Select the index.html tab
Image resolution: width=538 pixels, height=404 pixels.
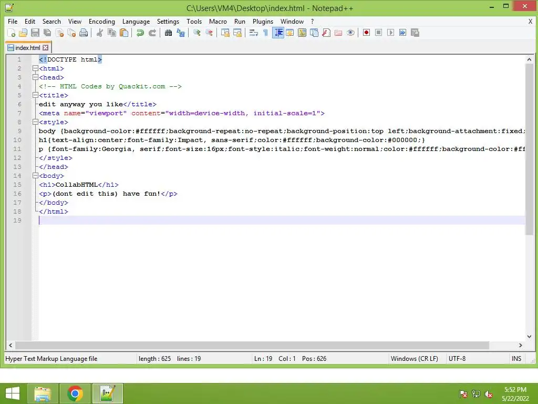pyautogui.click(x=27, y=48)
